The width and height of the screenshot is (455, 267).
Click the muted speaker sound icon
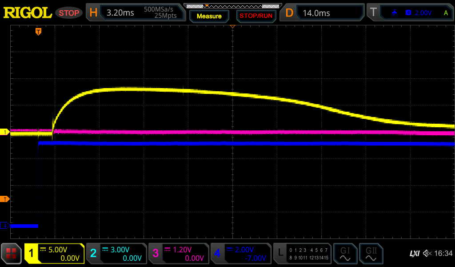pos(427,254)
